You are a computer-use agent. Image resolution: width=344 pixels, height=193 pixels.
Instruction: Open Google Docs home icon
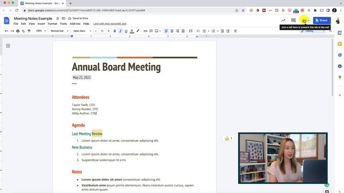pyautogui.click(x=6, y=20)
